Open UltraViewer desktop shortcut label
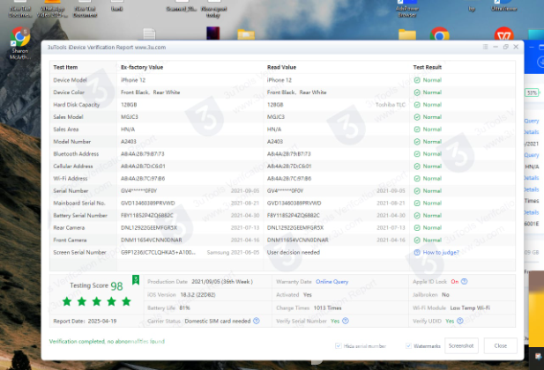This screenshot has width=544, height=370. [x=503, y=9]
